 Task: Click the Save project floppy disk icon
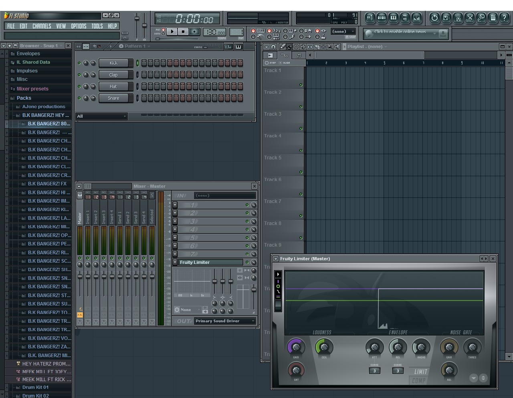[446, 18]
